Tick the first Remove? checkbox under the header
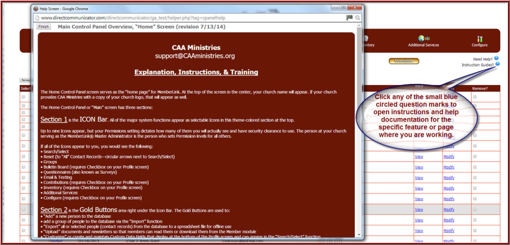This screenshot has width=510, height=245. (x=475, y=97)
